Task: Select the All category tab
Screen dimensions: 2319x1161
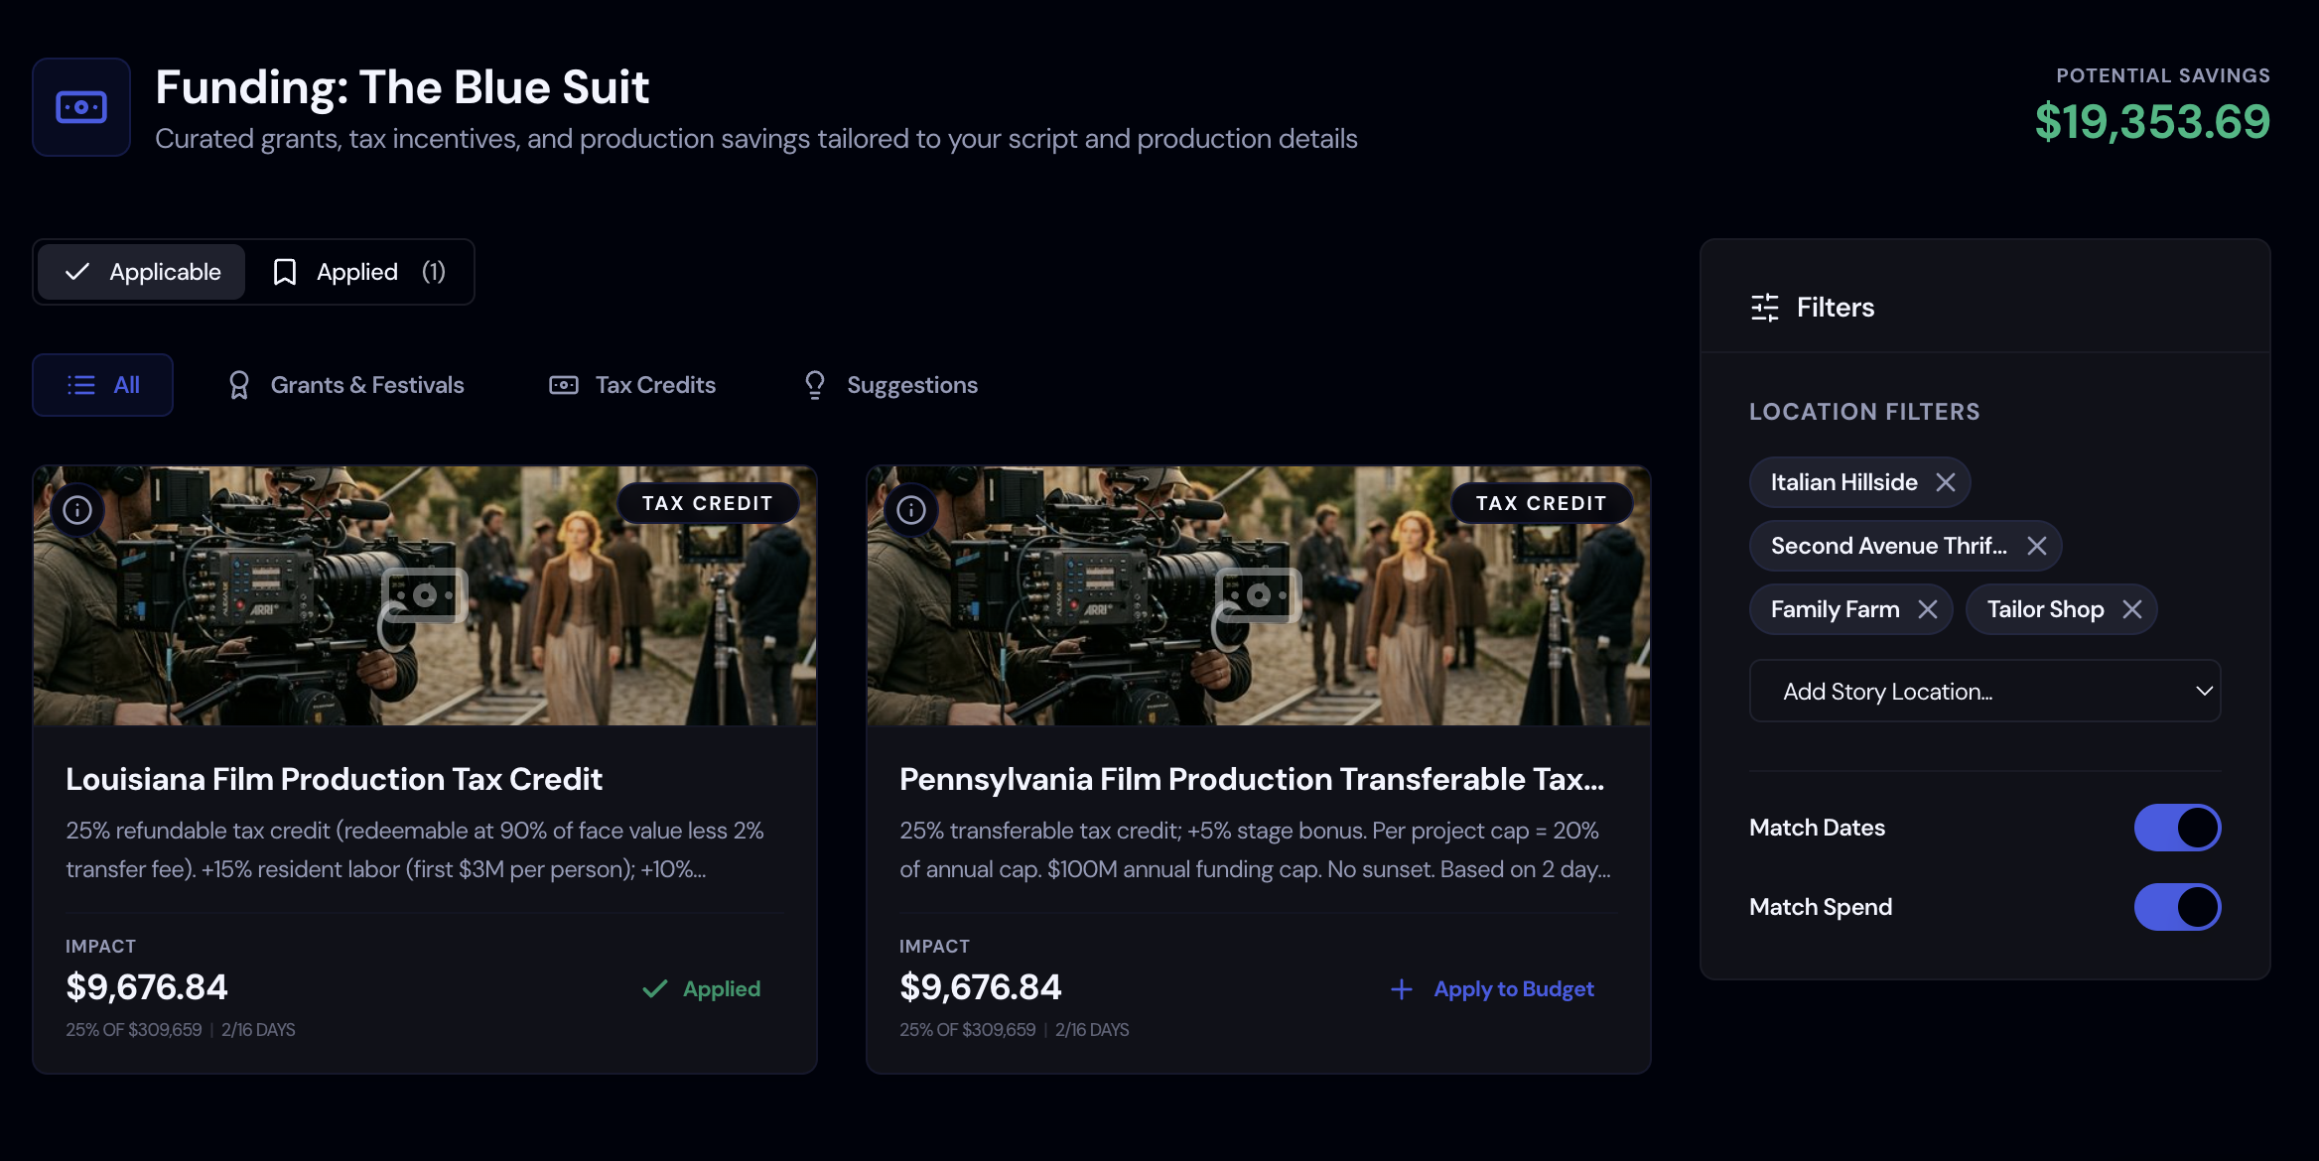Action: click(102, 385)
